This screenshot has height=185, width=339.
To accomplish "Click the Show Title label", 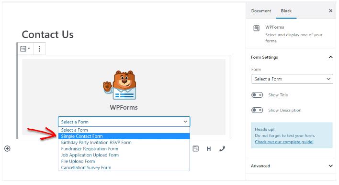I will pyautogui.click(x=278, y=95).
